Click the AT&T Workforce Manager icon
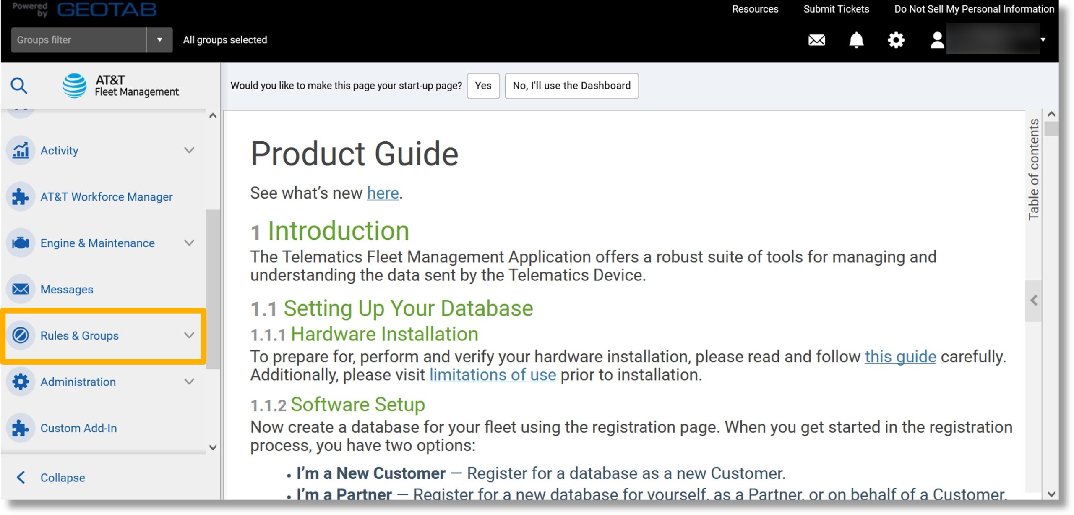The height and width of the screenshot is (515, 1074). click(20, 196)
